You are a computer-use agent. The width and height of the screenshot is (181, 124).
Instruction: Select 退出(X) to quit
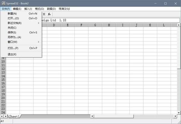(21, 54)
